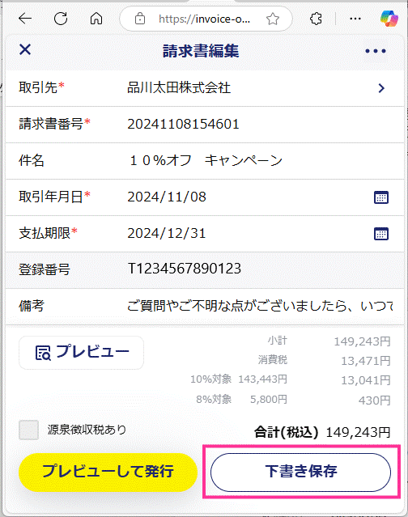Click registration number T1234567890123
This screenshot has height=517, width=408.
[x=185, y=269]
